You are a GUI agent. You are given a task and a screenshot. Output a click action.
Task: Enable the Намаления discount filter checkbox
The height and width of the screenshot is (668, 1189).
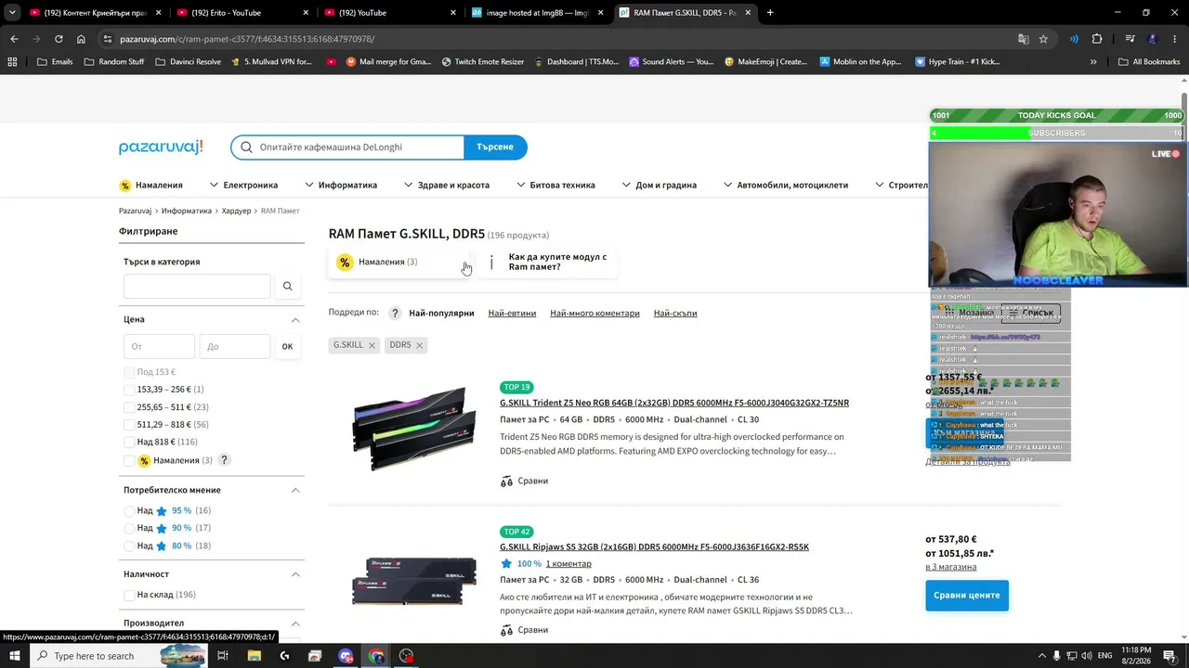129,460
